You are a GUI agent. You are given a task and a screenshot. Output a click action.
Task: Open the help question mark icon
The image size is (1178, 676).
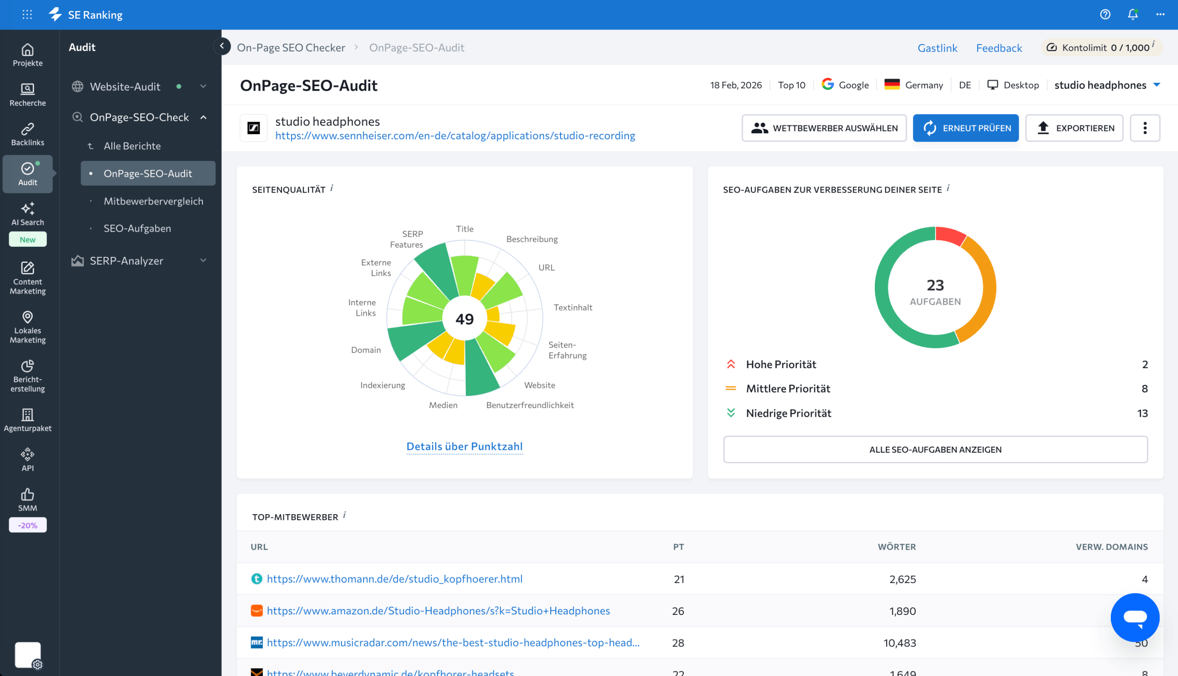coord(1105,14)
